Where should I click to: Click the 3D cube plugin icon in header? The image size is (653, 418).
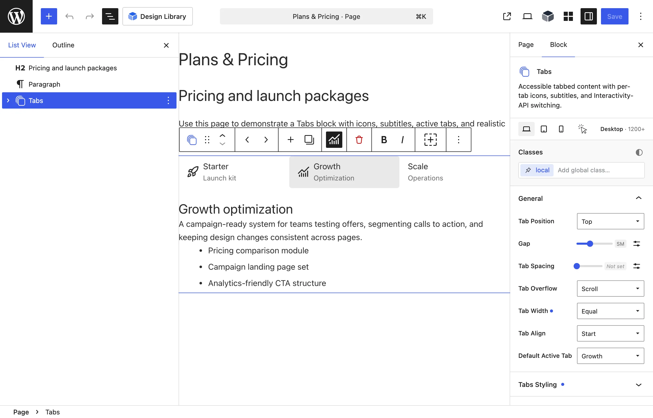point(548,16)
